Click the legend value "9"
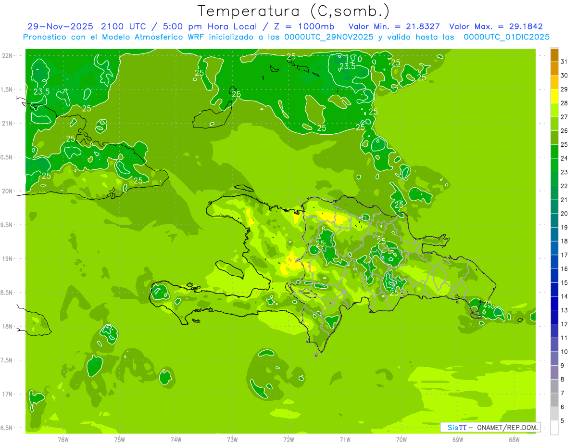This screenshot has height=446, width=577. 563,366
